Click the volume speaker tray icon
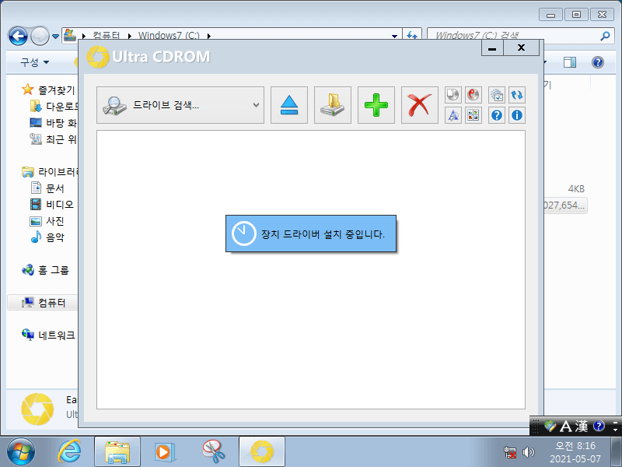This screenshot has width=622, height=467. point(529,452)
